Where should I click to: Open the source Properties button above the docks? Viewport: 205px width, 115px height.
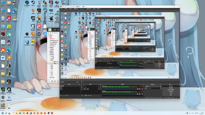click(78, 82)
